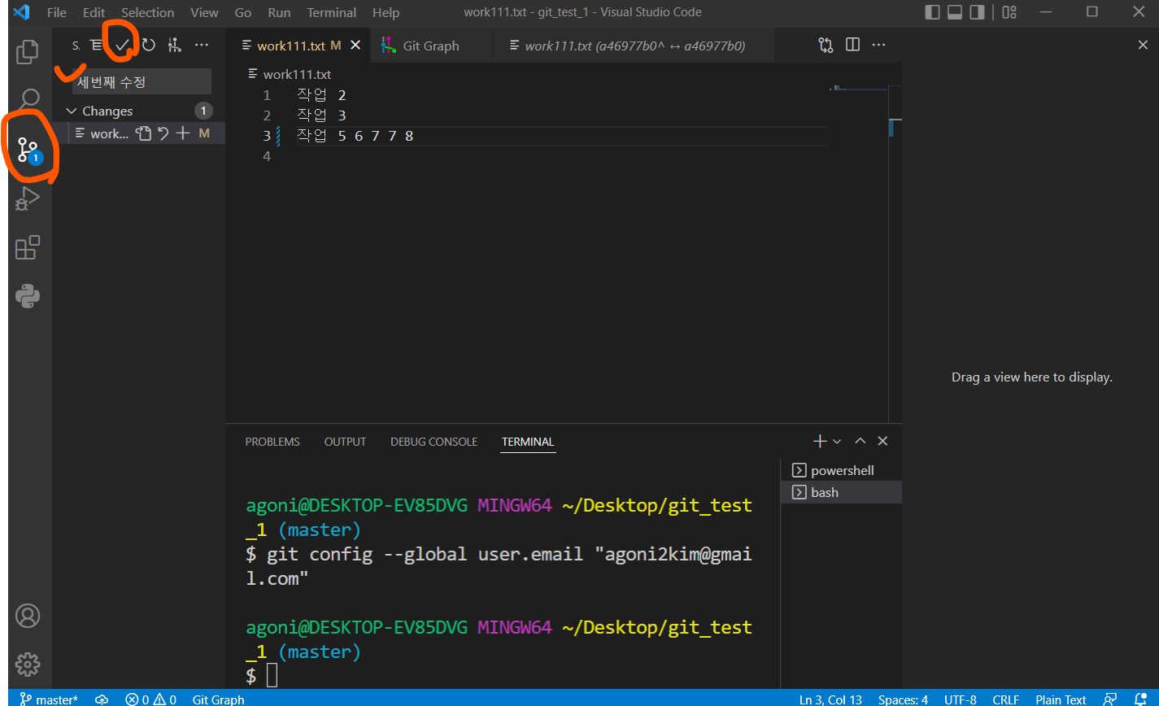Collapse the Changes section
The height and width of the screenshot is (706, 1159).
[x=72, y=111]
